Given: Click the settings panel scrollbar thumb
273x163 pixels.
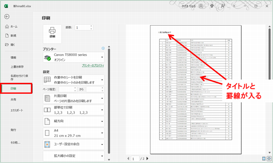Looking at the screenshot, I should 109,101.
